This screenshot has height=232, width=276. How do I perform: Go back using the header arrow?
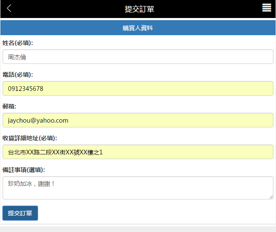(x=9, y=9)
